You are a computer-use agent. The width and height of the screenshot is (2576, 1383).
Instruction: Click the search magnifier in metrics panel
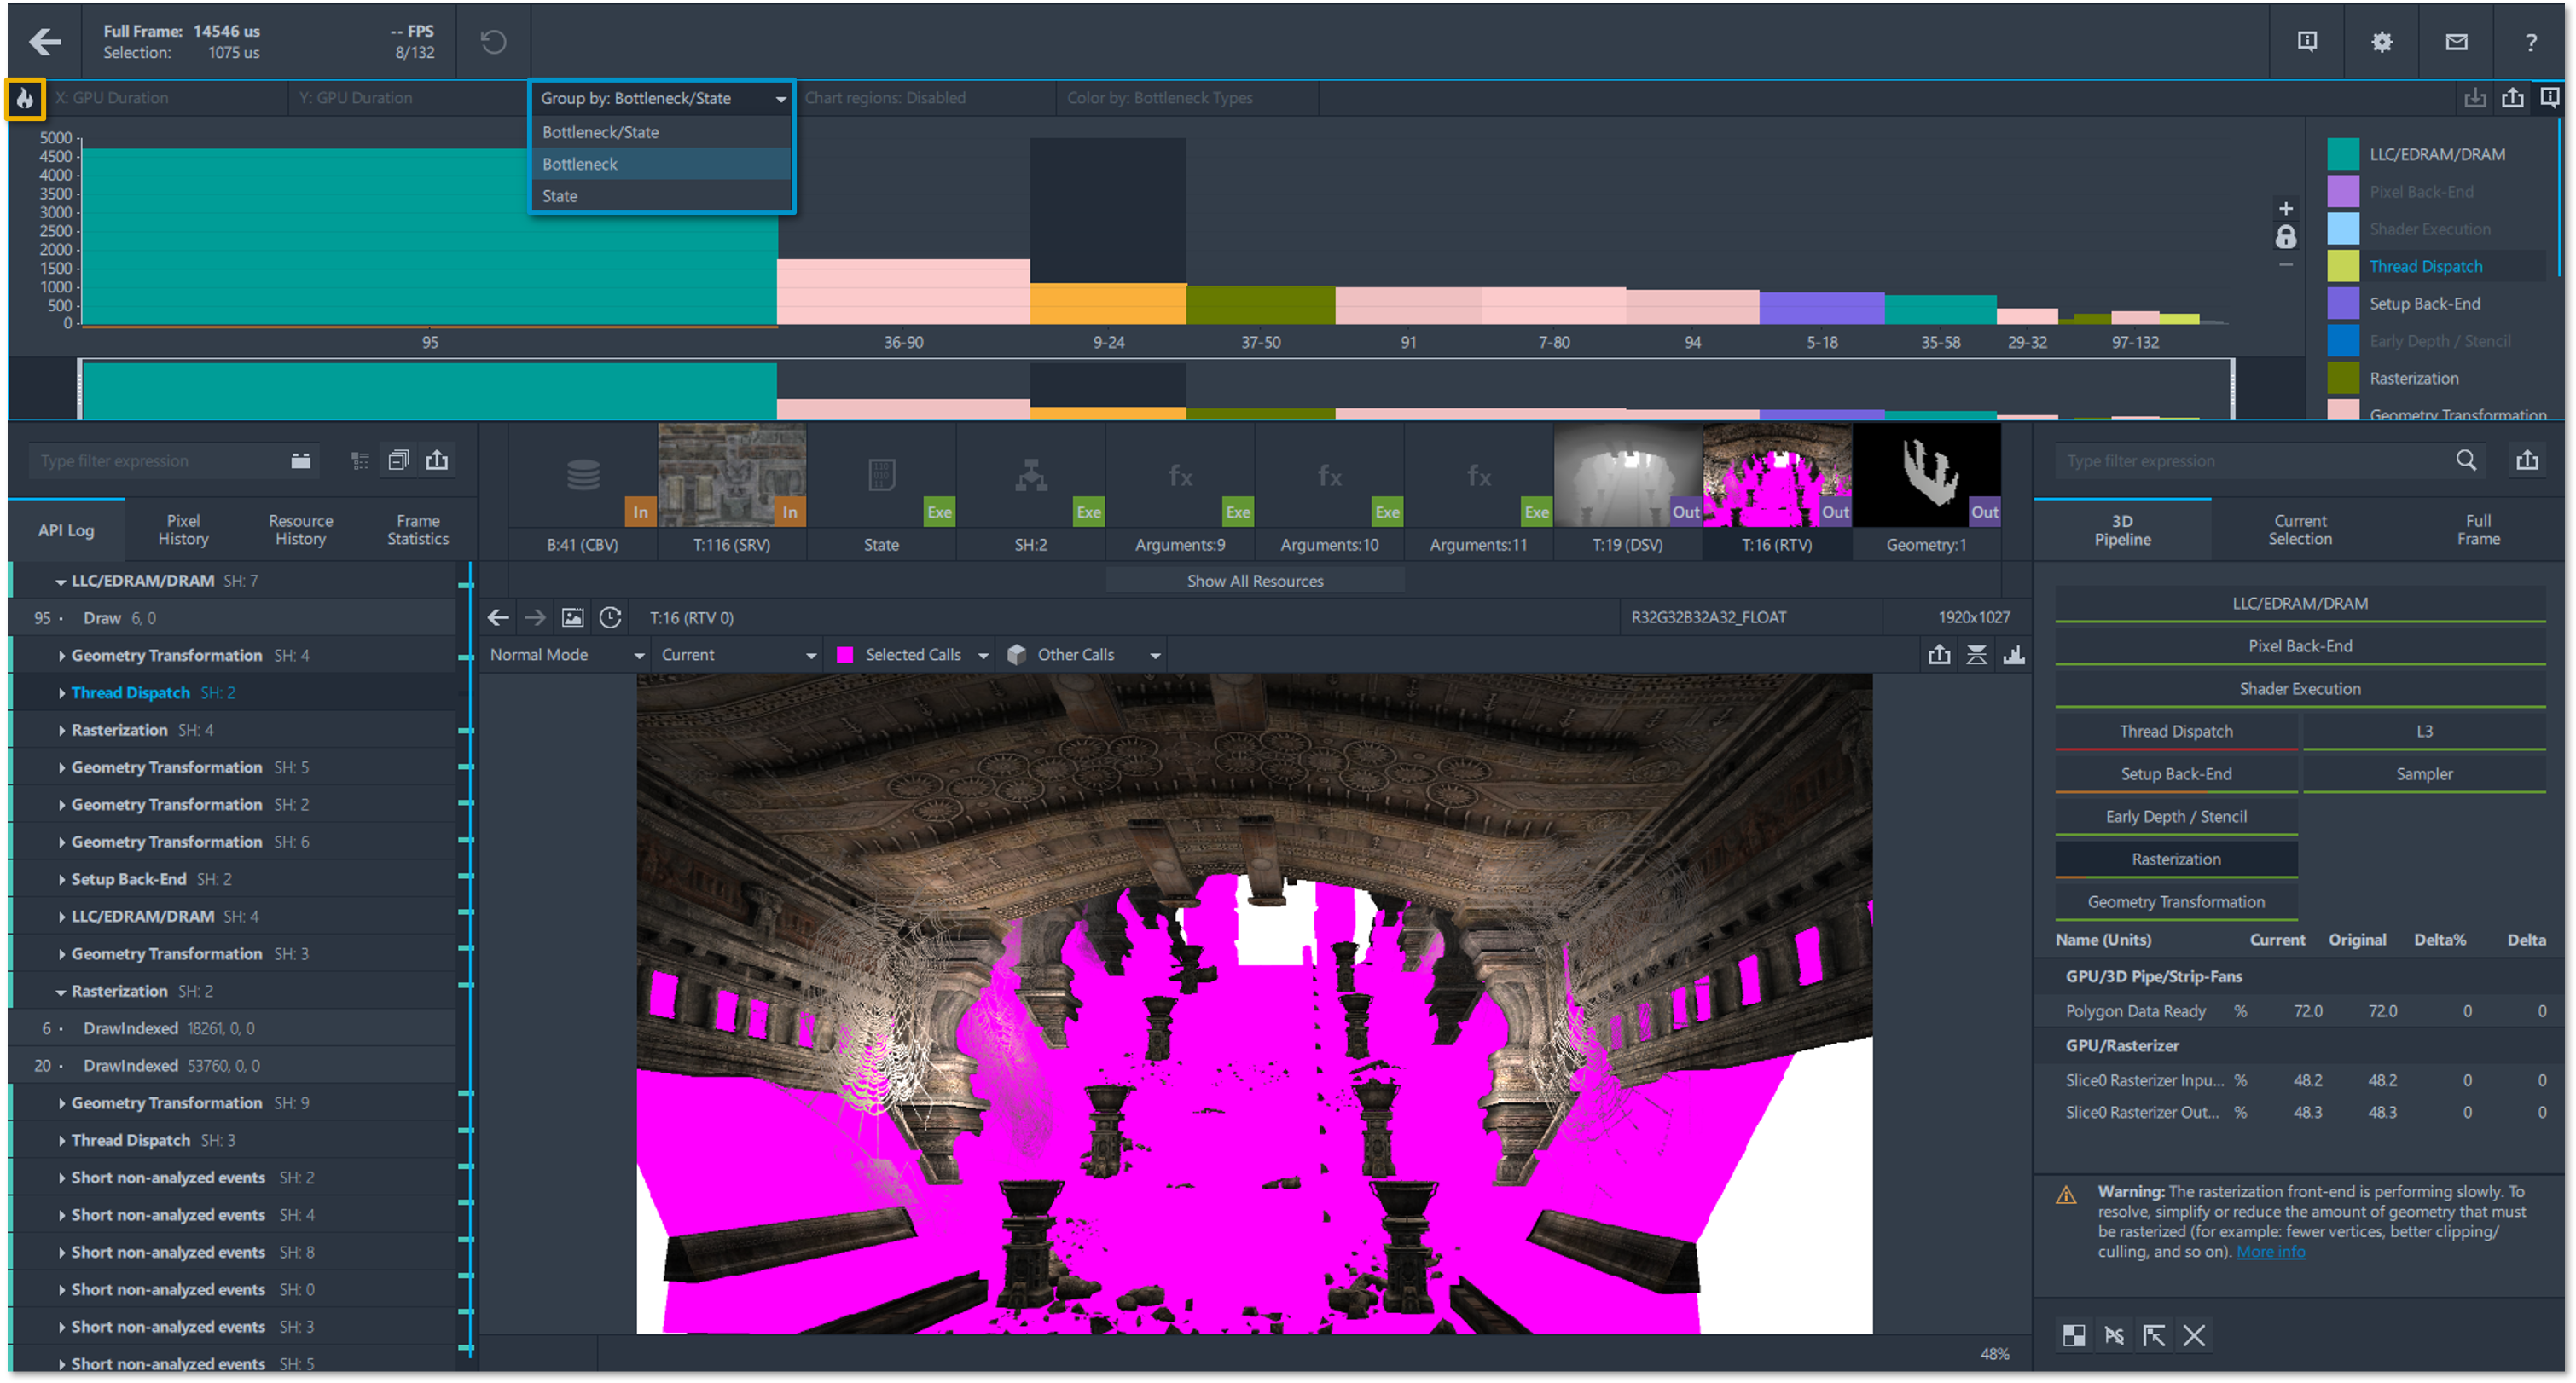point(2466,460)
